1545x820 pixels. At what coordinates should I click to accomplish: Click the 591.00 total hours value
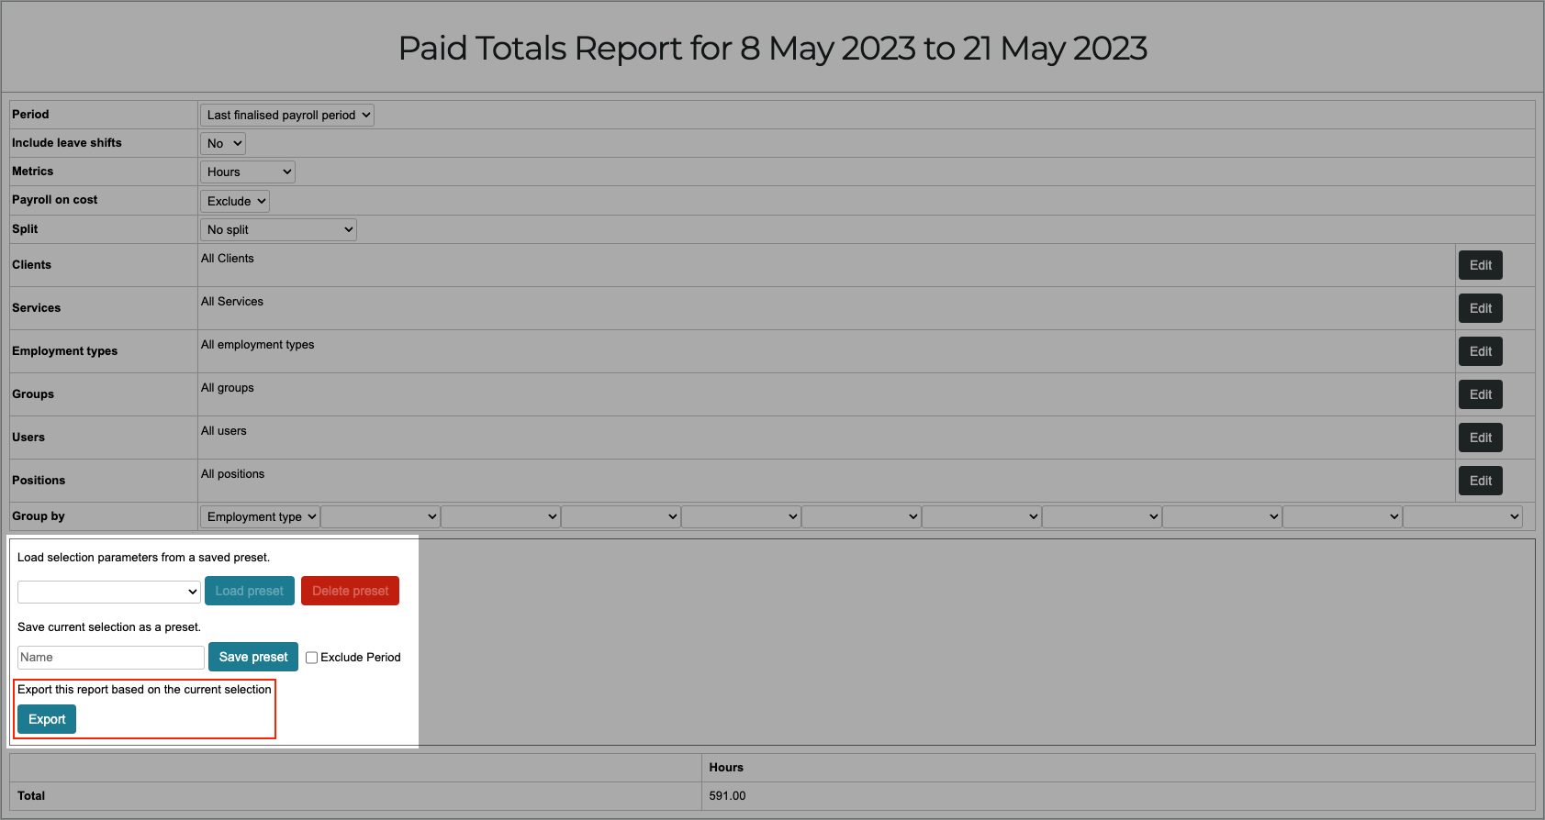[x=727, y=796]
